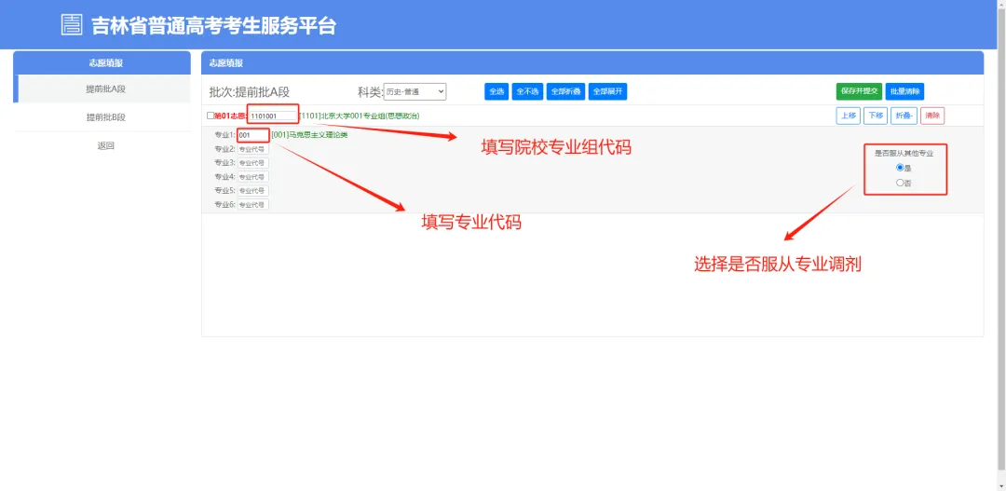Screen dimensions: 1006x491
Task: Move the entry up with 上移
Action: pos(848,116)
